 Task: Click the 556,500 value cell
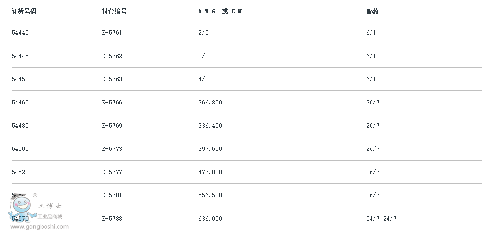210,195
